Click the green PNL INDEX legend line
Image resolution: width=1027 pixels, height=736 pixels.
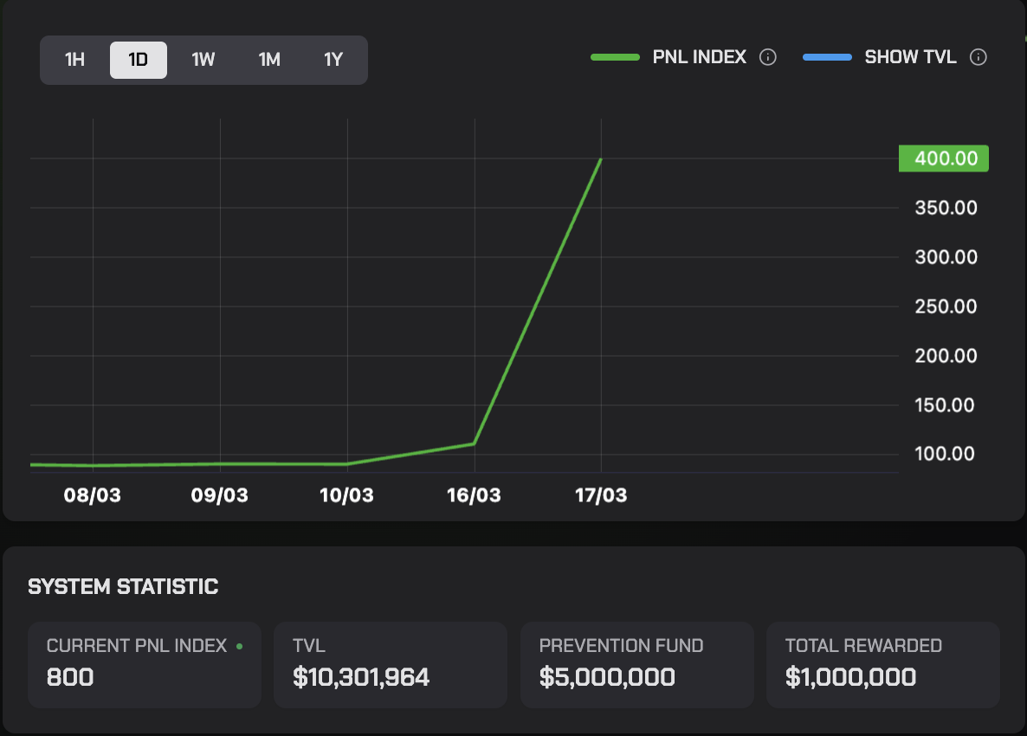pos(617,56)
